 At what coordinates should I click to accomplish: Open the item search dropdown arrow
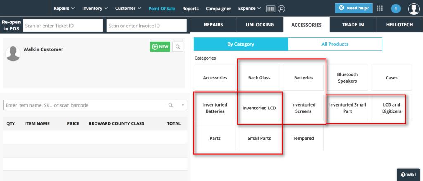(x=183, y=105)
